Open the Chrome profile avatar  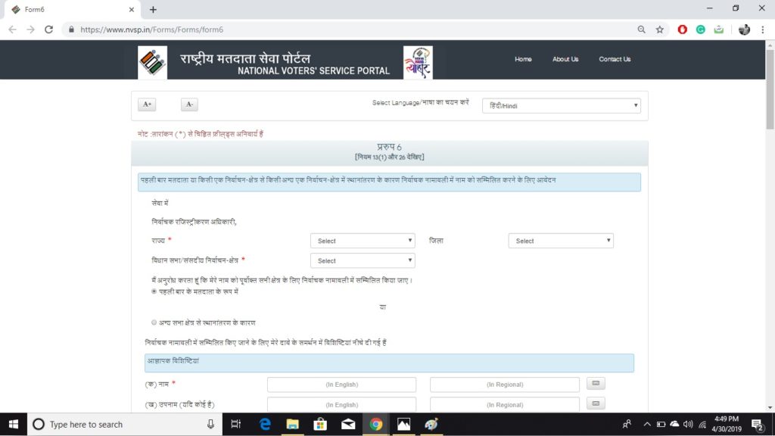pyautogui.click(x=744, y=30)
